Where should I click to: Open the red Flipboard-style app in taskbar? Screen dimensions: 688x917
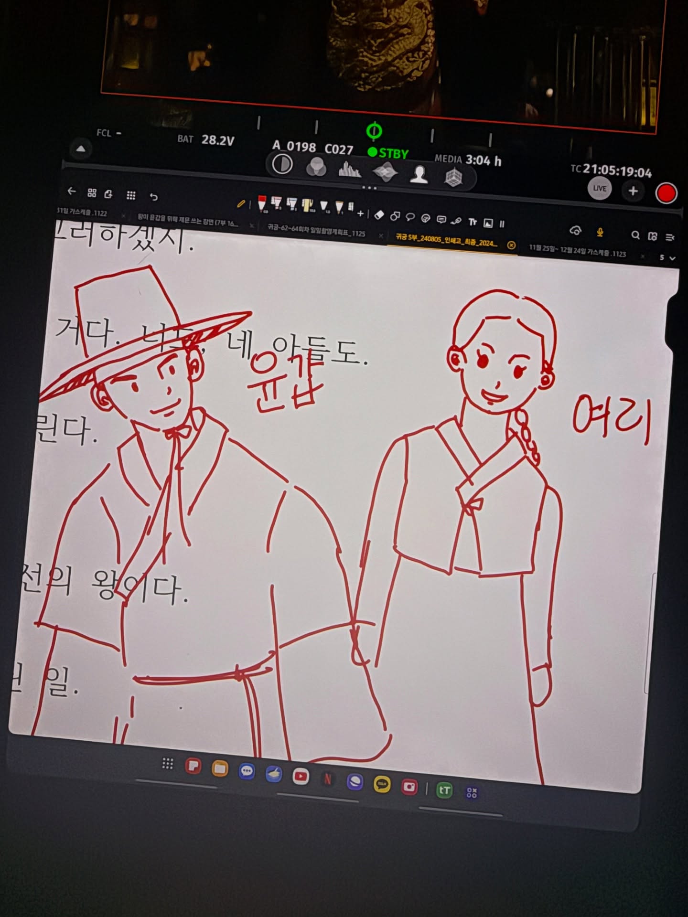pos(193,766)
